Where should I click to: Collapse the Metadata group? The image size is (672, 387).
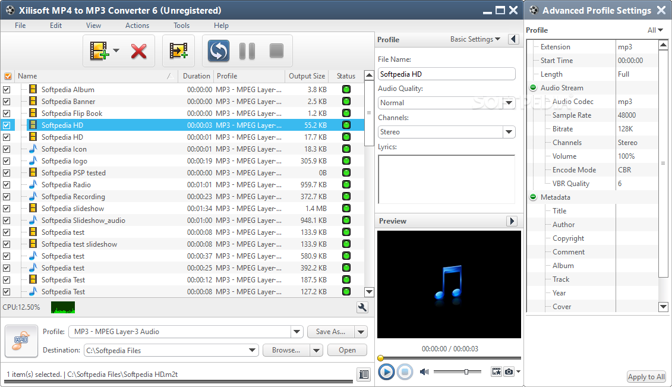coord(533,197)
